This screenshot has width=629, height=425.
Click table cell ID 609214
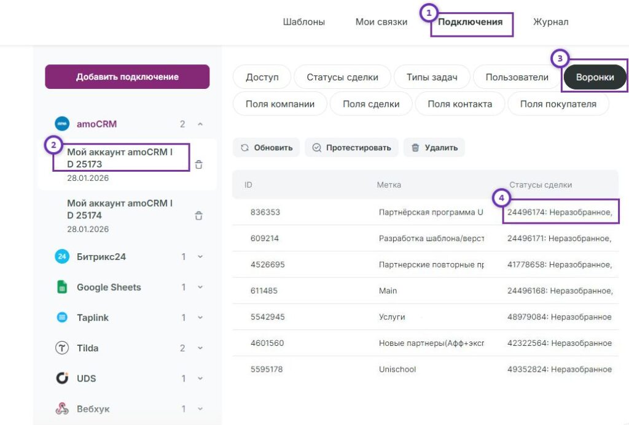264,238
